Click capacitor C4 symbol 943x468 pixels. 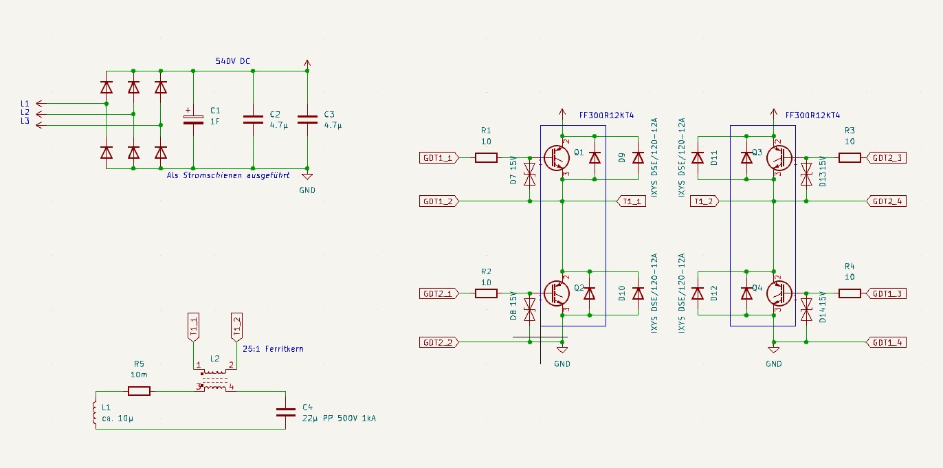pos(285,412)
